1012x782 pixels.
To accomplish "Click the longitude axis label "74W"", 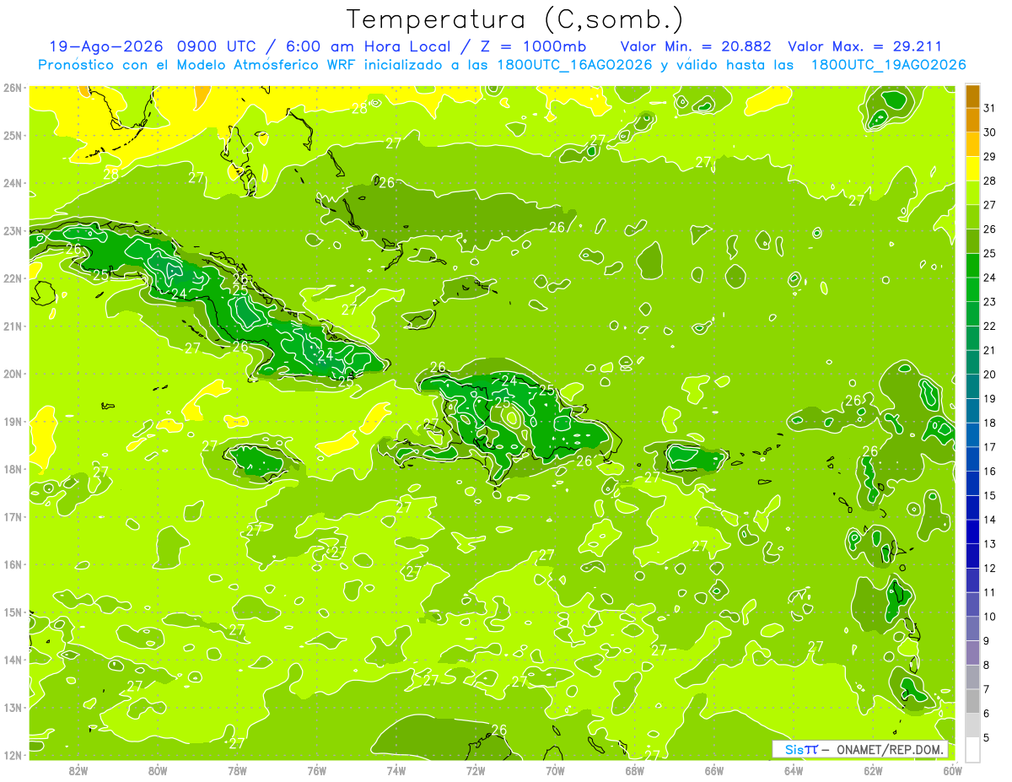I will coord(396,770).
